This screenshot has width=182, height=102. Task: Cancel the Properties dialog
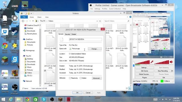[x=88, y=93]
